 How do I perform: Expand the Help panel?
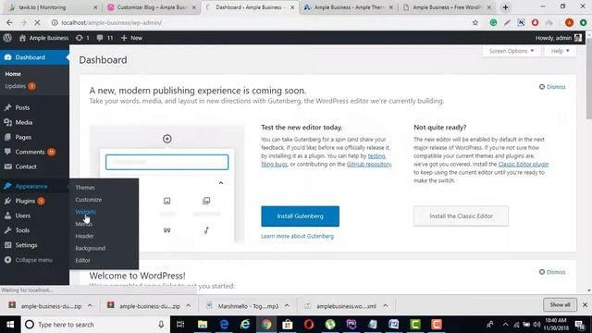pos(560,51)
